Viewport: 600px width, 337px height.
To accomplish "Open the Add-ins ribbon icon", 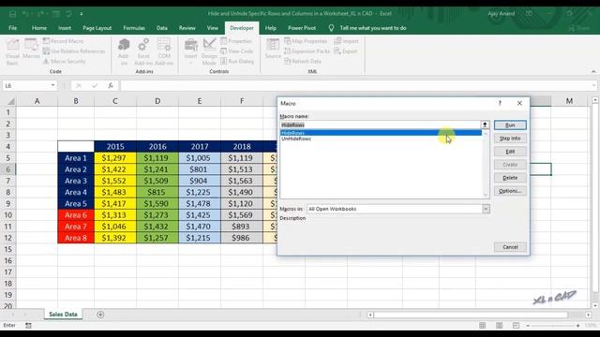I will [x=123, y=51].
